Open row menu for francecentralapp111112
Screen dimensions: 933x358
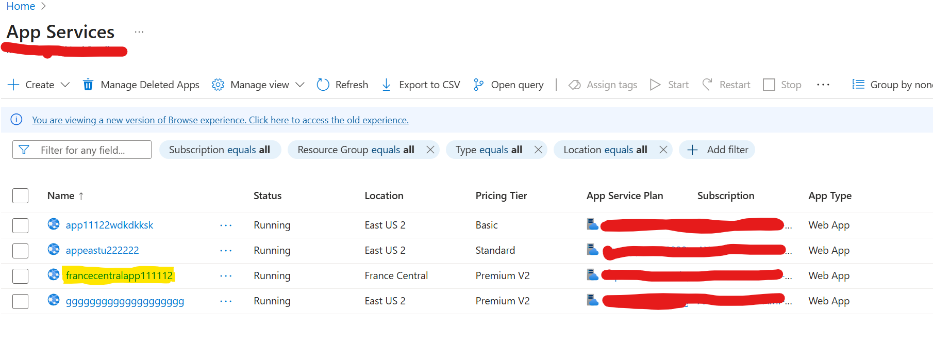pyautogui.click(x=226, y=276)
